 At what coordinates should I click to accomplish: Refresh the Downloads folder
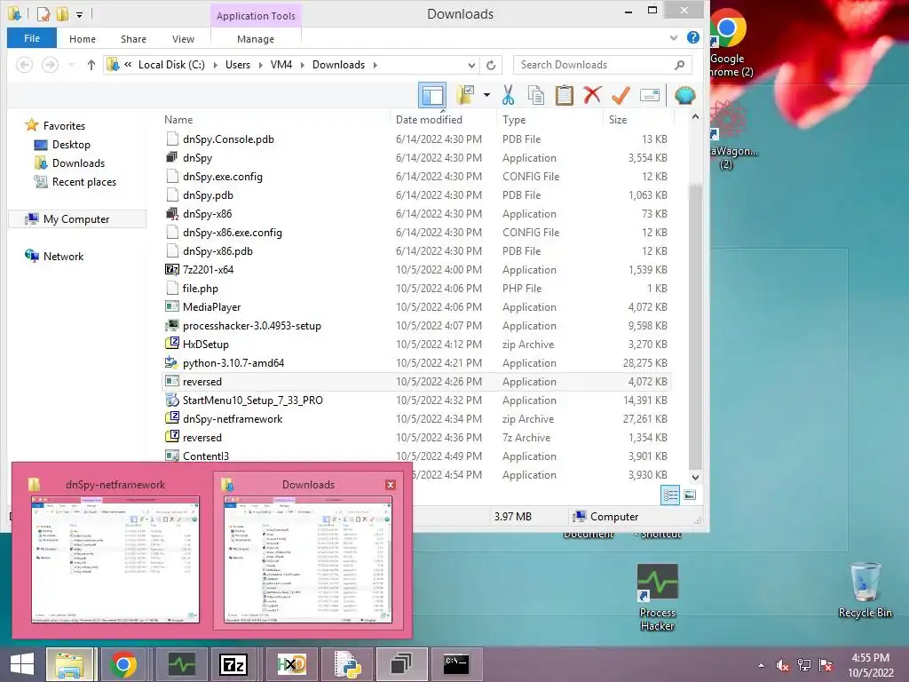(491, 65)
